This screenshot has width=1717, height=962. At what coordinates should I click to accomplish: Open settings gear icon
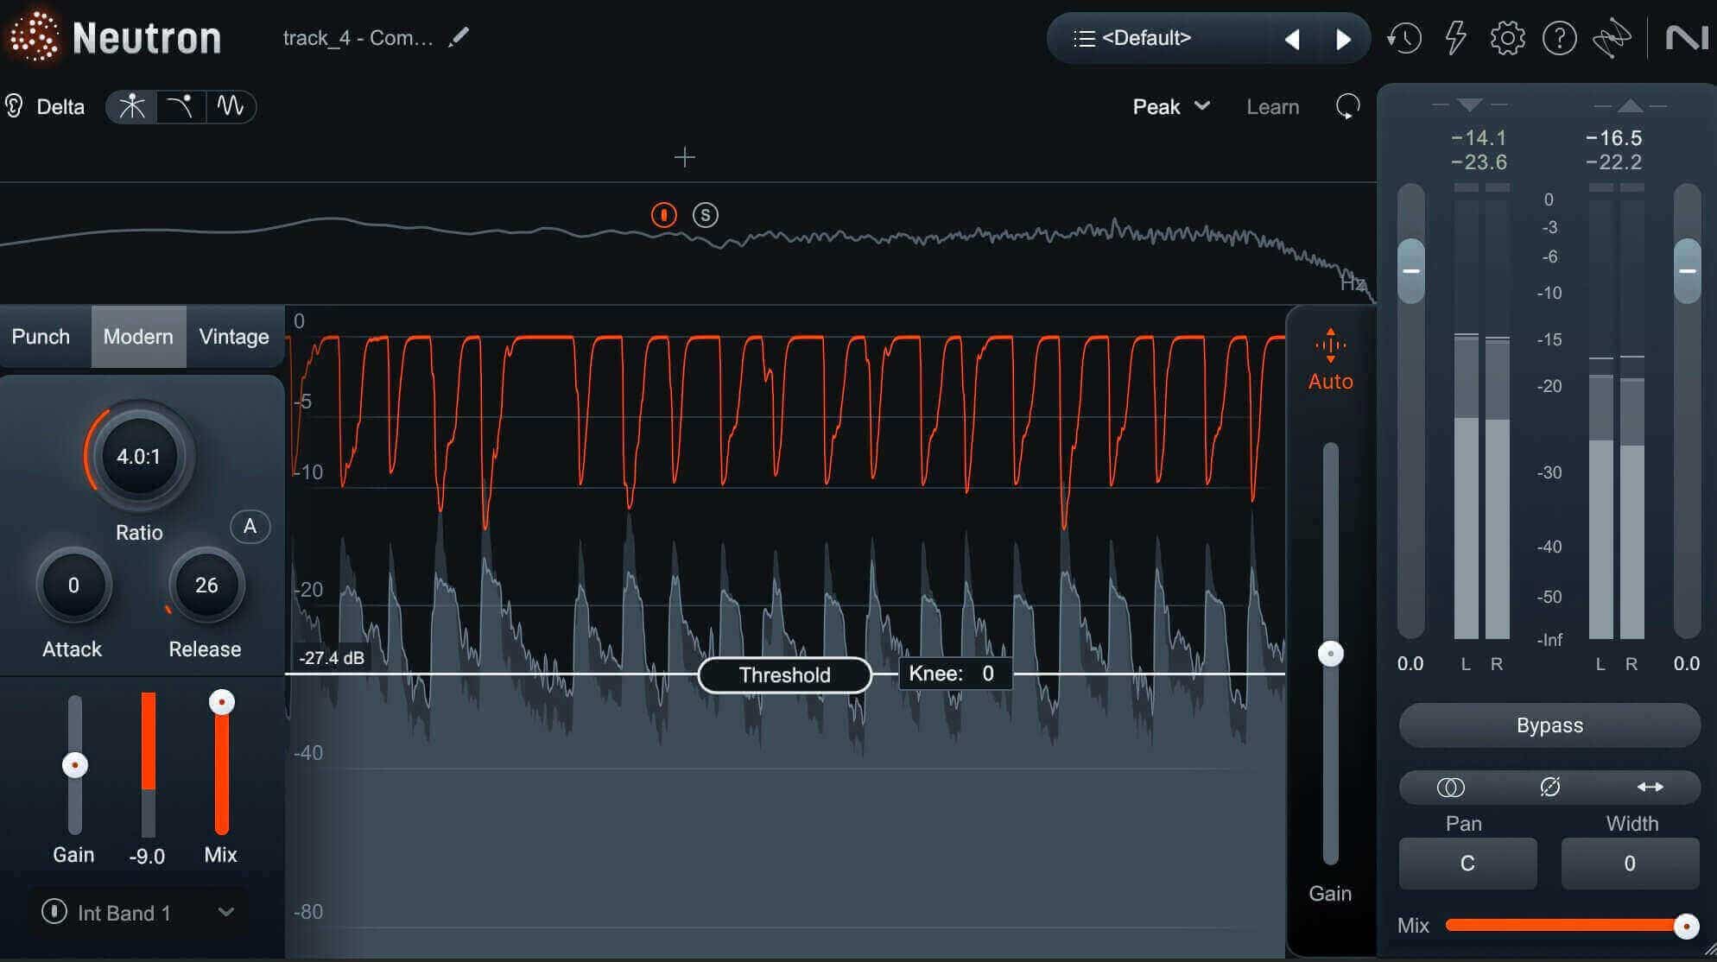click(x=1507, y=38)
